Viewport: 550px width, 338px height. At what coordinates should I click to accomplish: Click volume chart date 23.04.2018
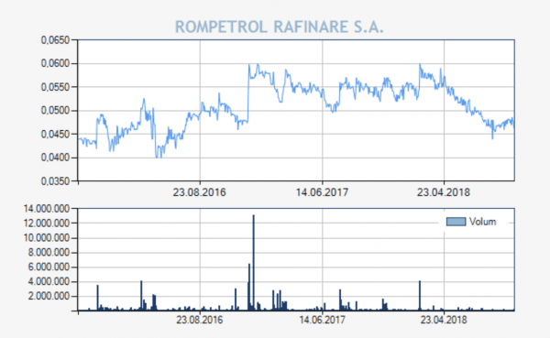(444, 320)
